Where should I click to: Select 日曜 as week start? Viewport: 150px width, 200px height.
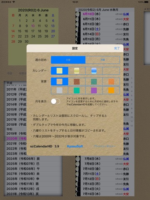68,60
